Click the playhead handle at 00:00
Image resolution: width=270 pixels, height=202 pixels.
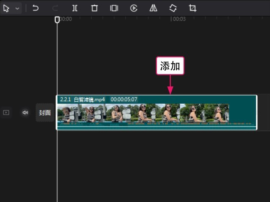pos(57,20)
